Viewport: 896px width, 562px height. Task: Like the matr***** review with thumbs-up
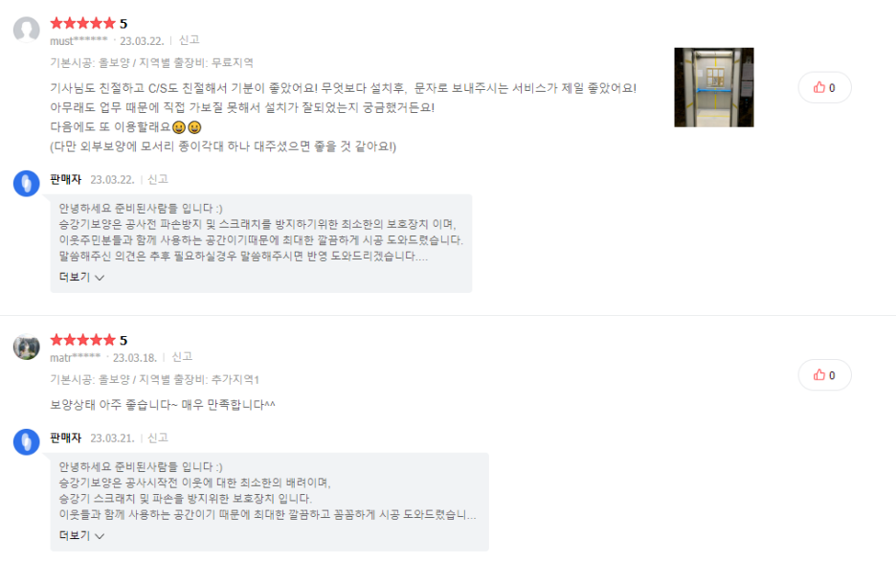coord(824,375)
